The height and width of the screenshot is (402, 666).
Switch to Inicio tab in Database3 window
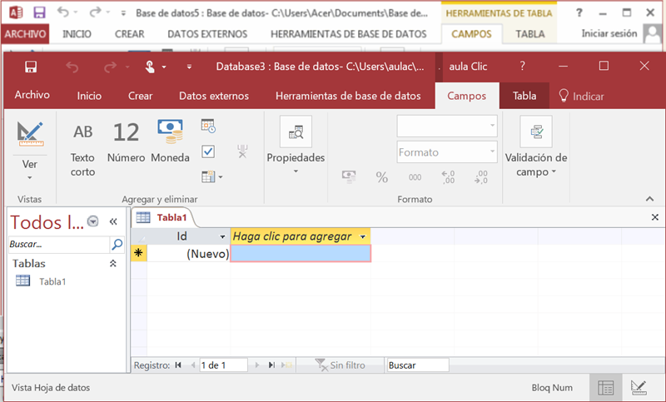[x=89, y=96]
